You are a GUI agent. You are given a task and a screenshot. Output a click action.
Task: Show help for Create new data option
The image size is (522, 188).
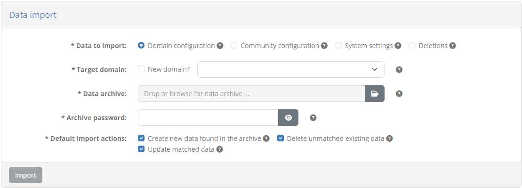pos(266,139)
